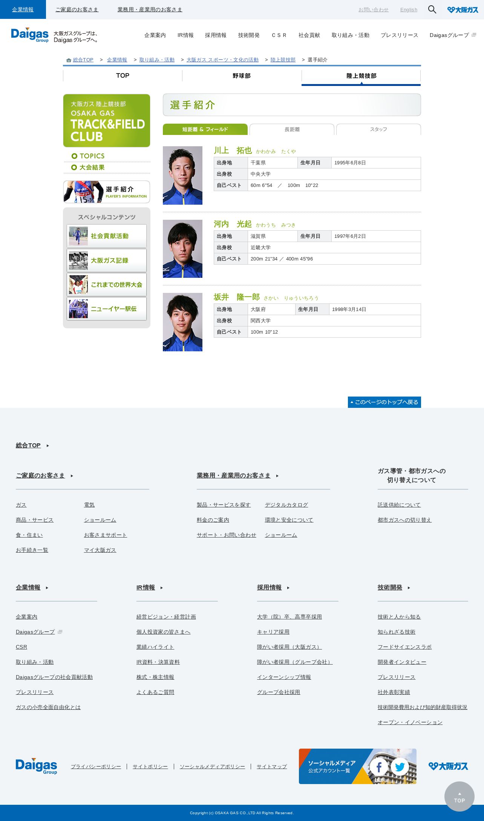Open the Twitter social media icon
Screen dimensions: 484x821
tap(400, 767)
